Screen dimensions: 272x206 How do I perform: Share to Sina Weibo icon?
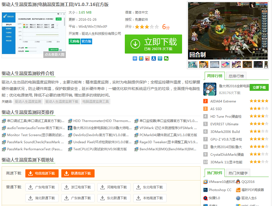(x=147, y=58)
